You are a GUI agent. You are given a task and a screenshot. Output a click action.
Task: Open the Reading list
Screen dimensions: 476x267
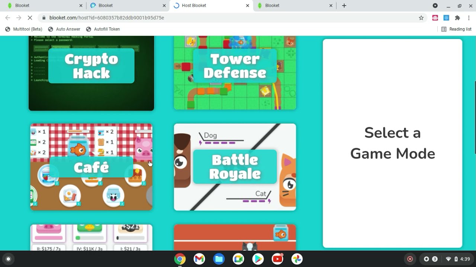coord(456,29)
